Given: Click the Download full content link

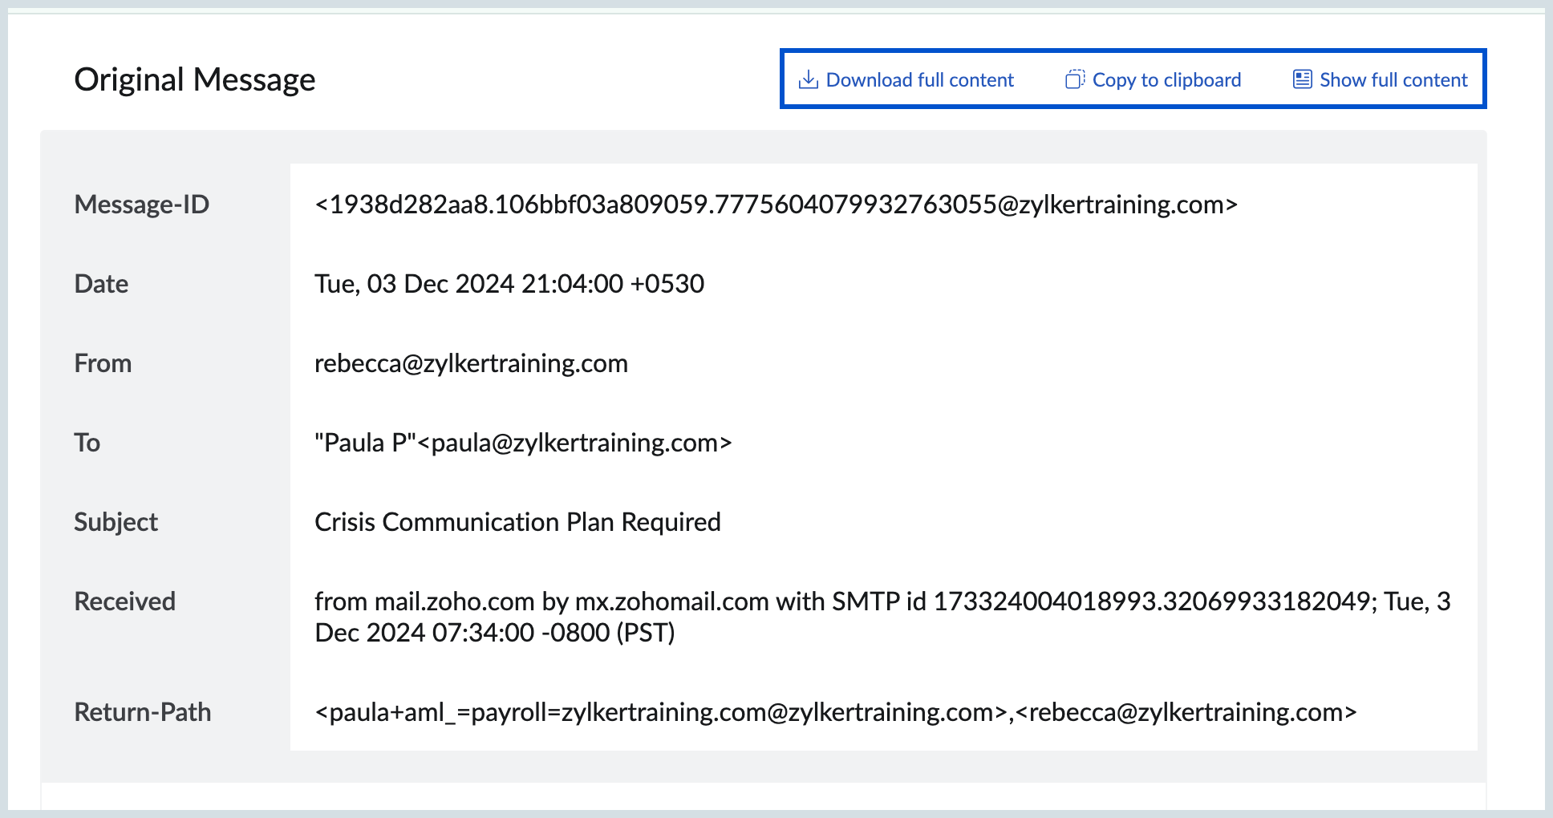Looking at the screenshot, I should click(919, 80).
